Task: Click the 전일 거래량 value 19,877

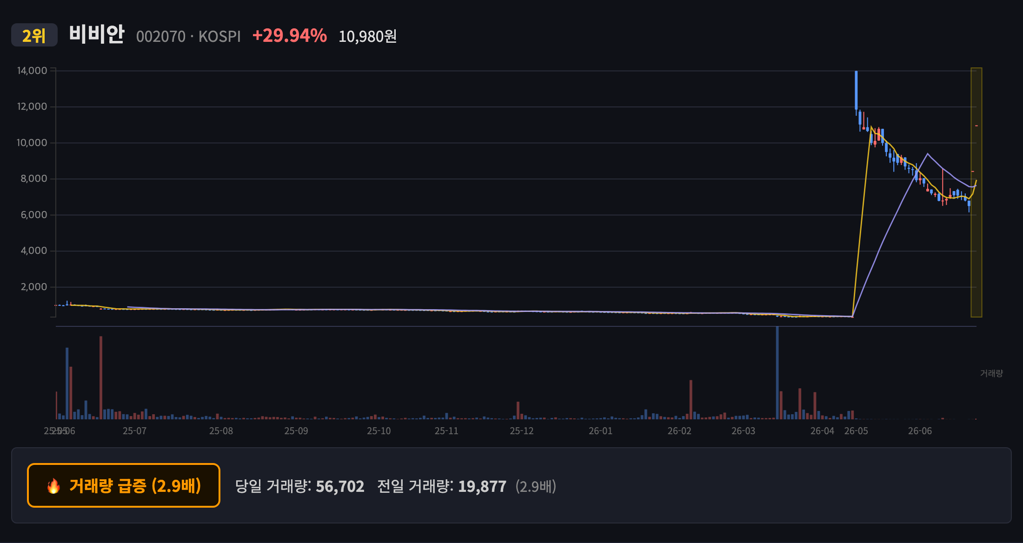Action: click(x=482, y=486)
